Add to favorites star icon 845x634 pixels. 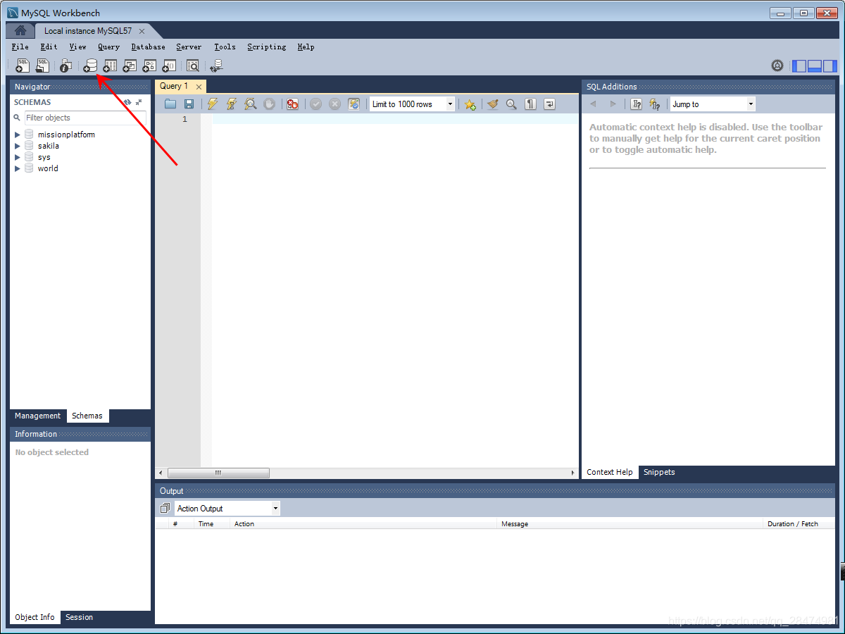[x=470, y=104]
